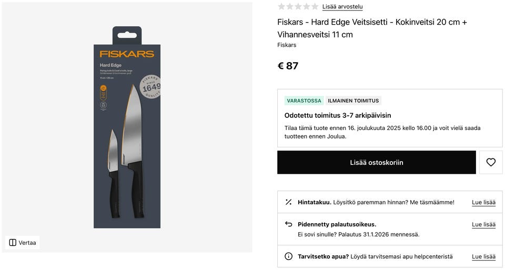
Task: Open Lue lisää for Tarvitsetko apua
Action: [x=483, y=257]
